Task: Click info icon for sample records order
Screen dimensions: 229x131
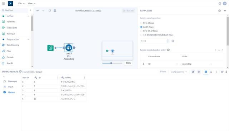Action: click(x=168, y=50)
